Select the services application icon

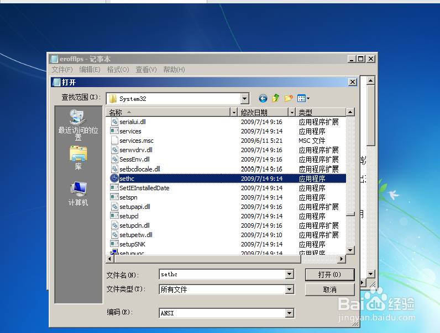(114, 131)
